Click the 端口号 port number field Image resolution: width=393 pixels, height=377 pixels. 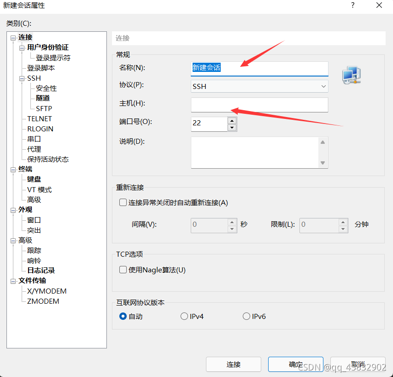tap(209, 124)
